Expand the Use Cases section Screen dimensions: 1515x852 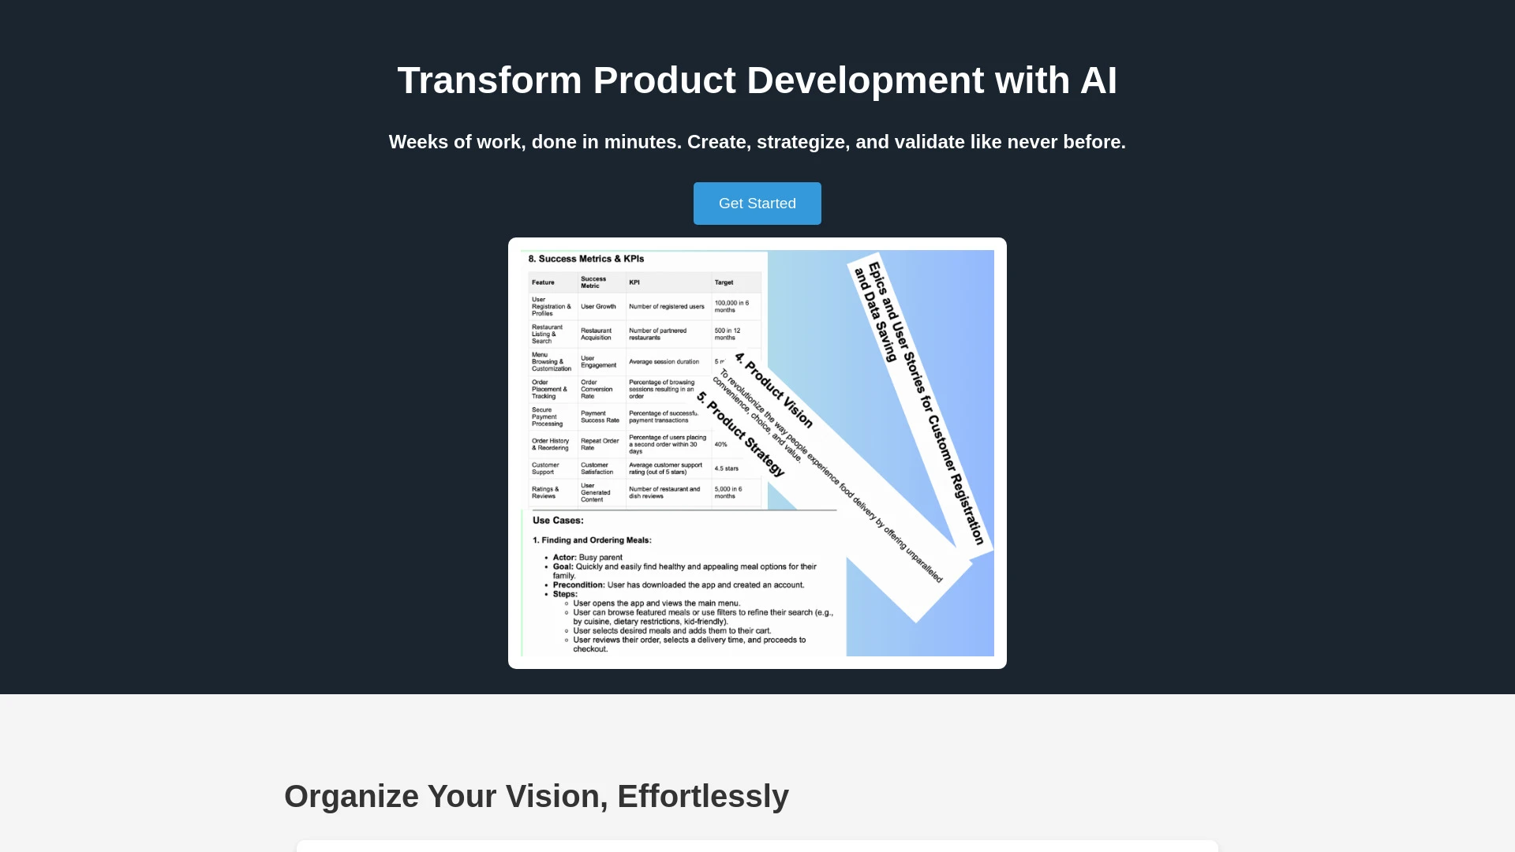pos(559,520)
